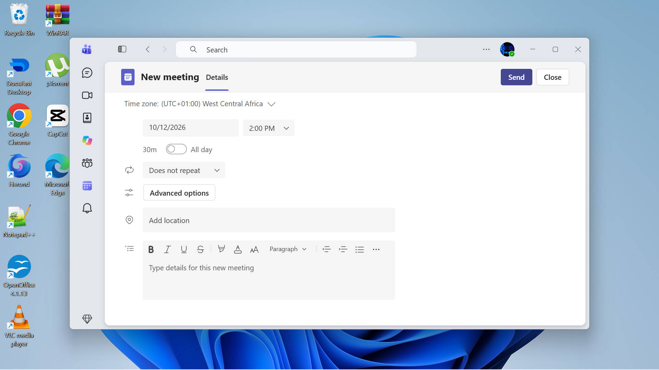Open the Does not repeat dropdown
The height and width of the screenshot is (370, 659).
[x=184, y=170]
